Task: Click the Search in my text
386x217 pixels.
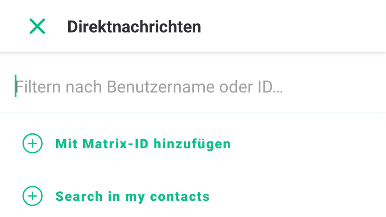Action: [100, 197]
